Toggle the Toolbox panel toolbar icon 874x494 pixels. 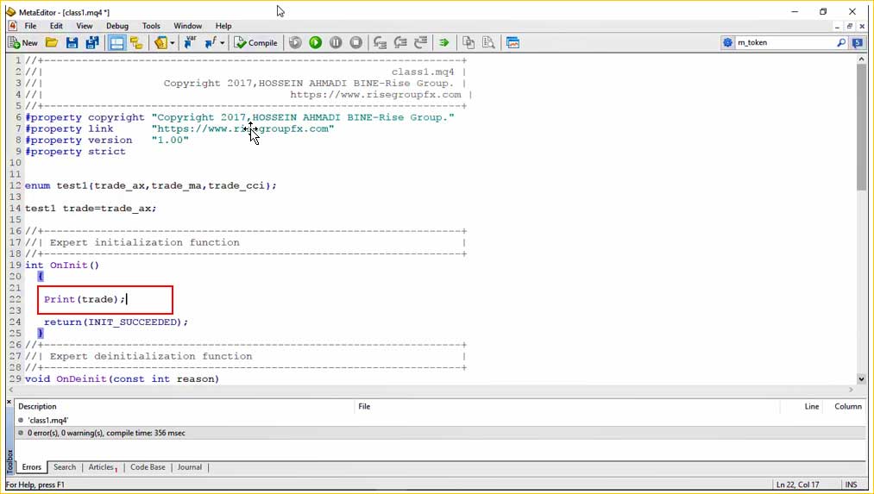pyautogui.click(x=116, y=43)
